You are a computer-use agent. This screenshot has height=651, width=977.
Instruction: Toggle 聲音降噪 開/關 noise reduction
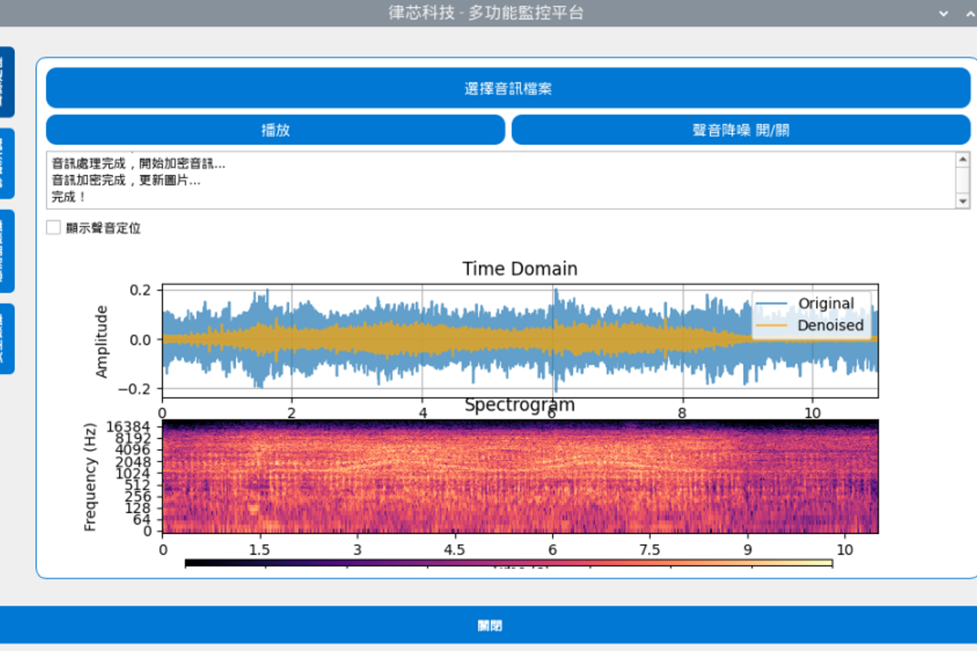click(x=740, y=130)
